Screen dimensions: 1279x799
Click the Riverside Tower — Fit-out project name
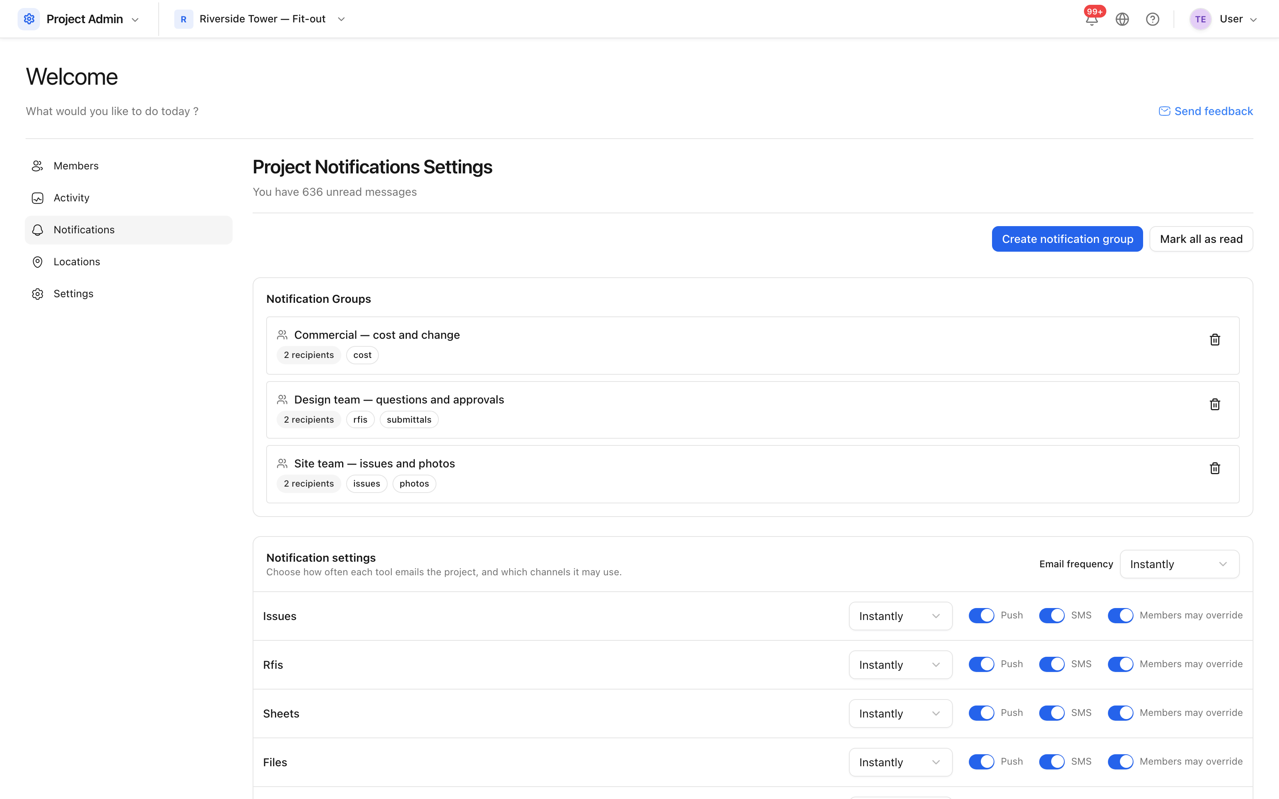[262, 19]
